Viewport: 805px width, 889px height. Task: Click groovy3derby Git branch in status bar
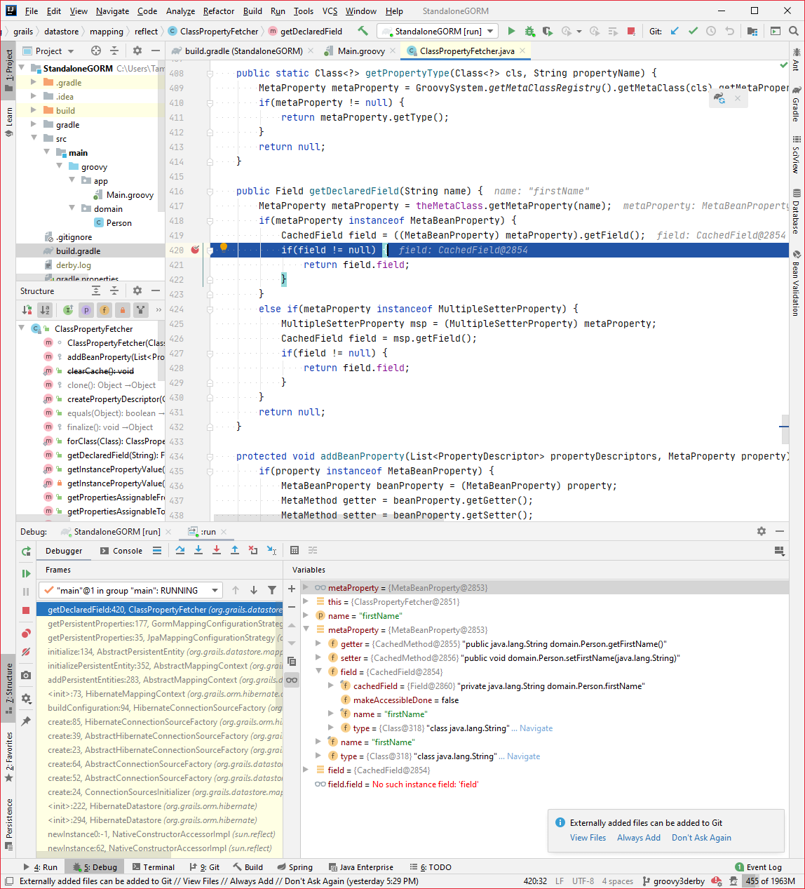pos(672,881)
